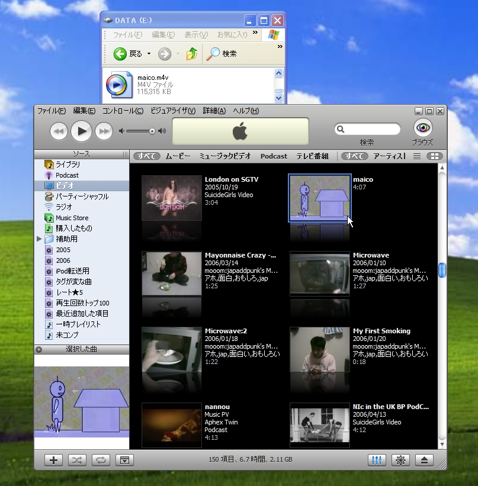Open the equalizer button
This screenshot has width=478, height=486.
point(377,461)
